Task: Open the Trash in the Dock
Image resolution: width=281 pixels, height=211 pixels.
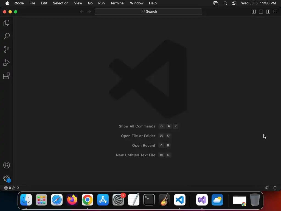Action: point(255,200)
